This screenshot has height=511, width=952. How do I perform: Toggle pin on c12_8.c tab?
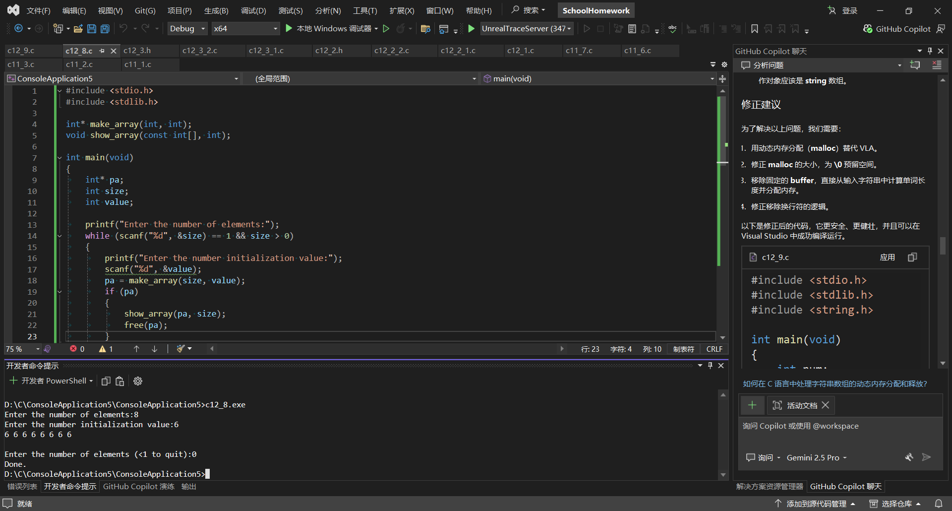(x=102, y=51)
